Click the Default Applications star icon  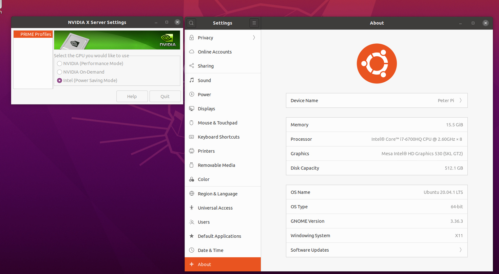click(192, 236)
